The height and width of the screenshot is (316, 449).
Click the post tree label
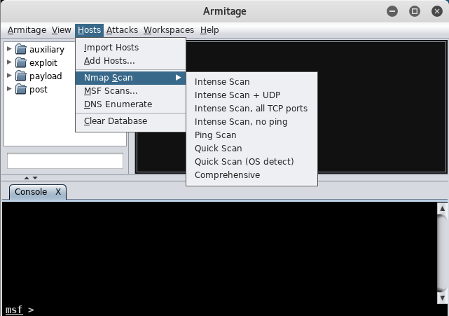coord(39,90)
